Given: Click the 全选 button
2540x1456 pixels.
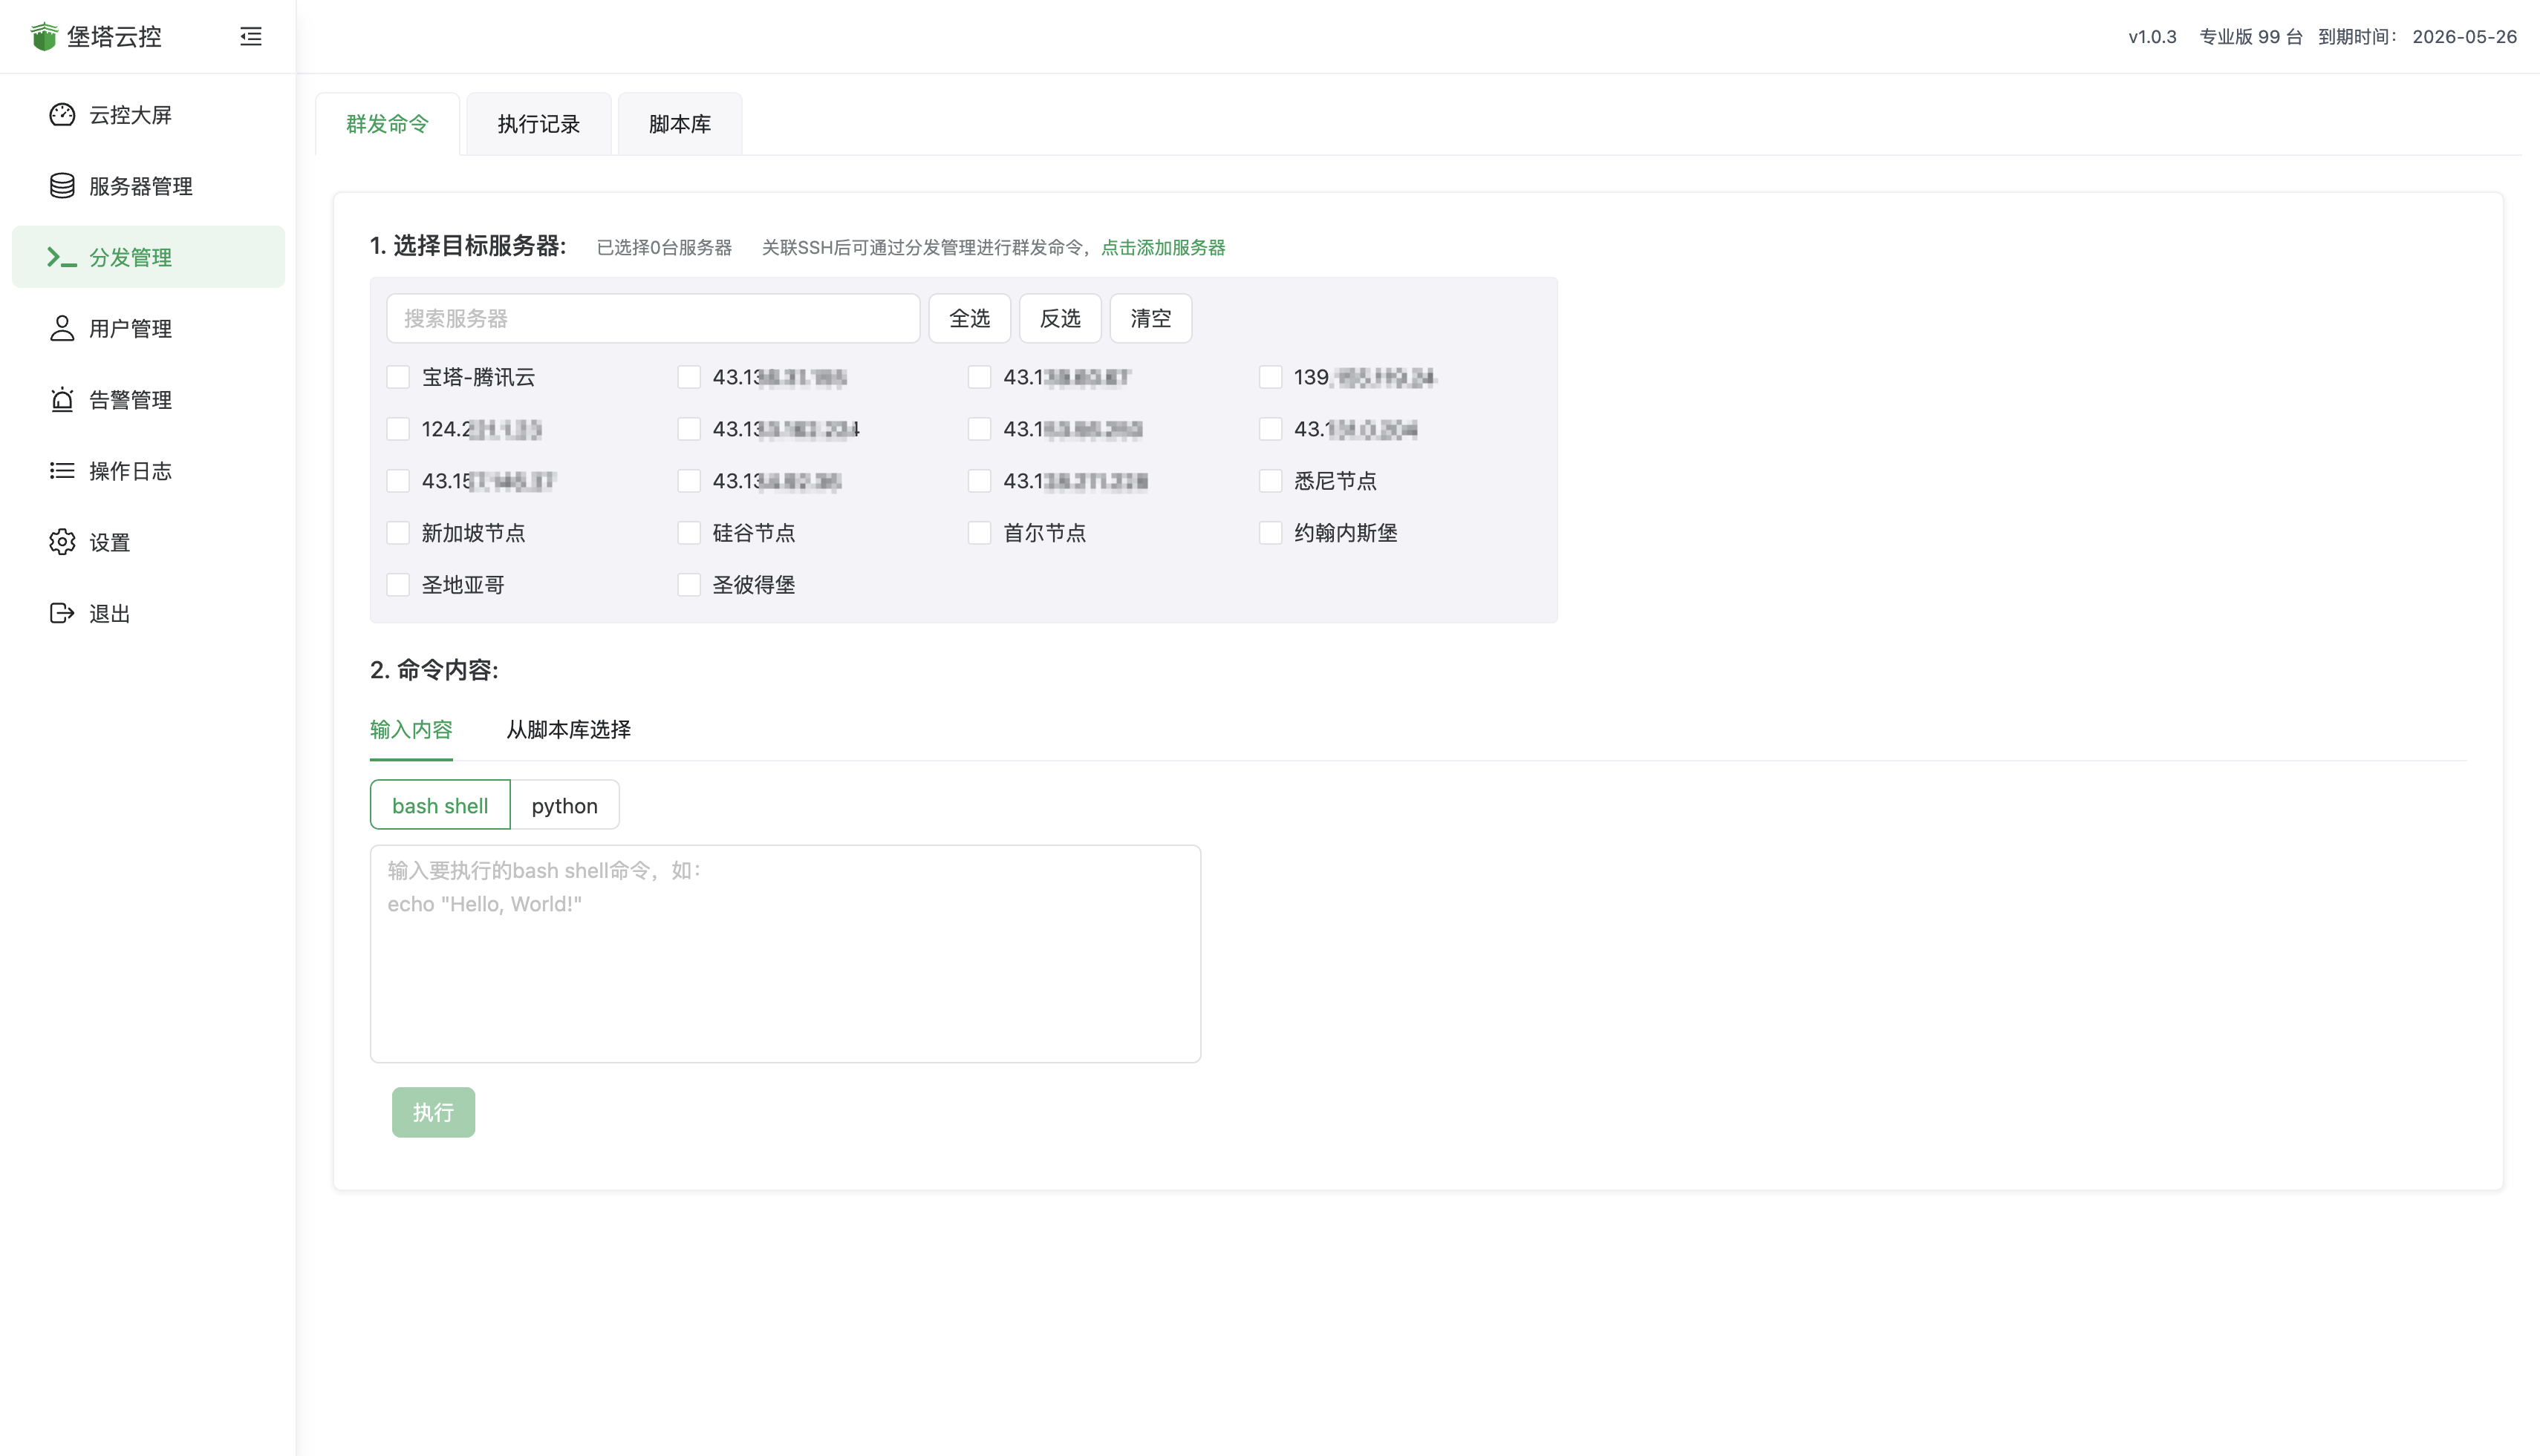Looking at the screenshot, I should pyautogui.click(x=968, y=318).
